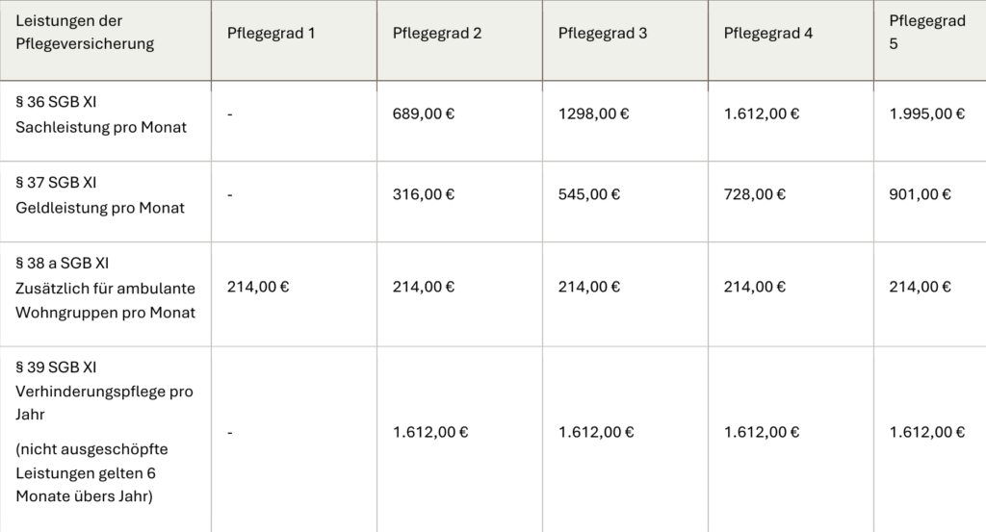Click the 689,00 € cell

(x=424, y=114)
